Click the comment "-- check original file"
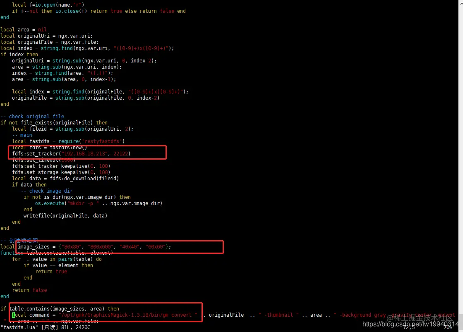463x332 pixels. click(x=32, y=116)
